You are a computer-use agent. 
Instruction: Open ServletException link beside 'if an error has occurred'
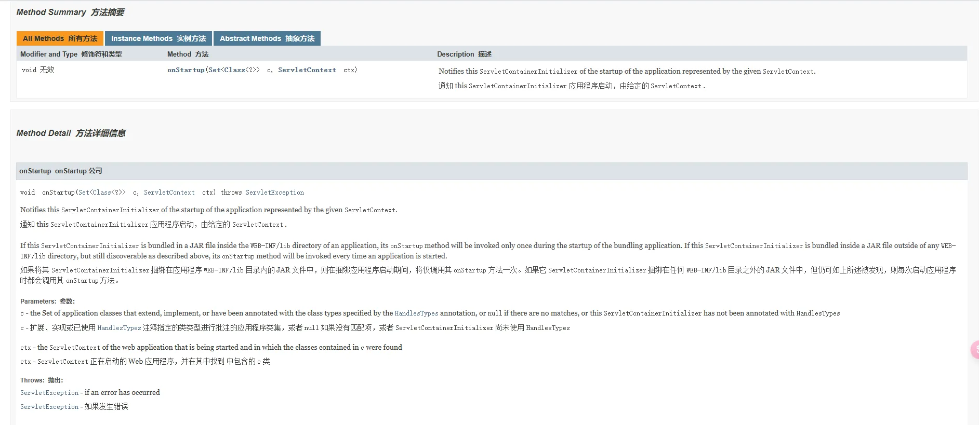(x=49, y=393)
